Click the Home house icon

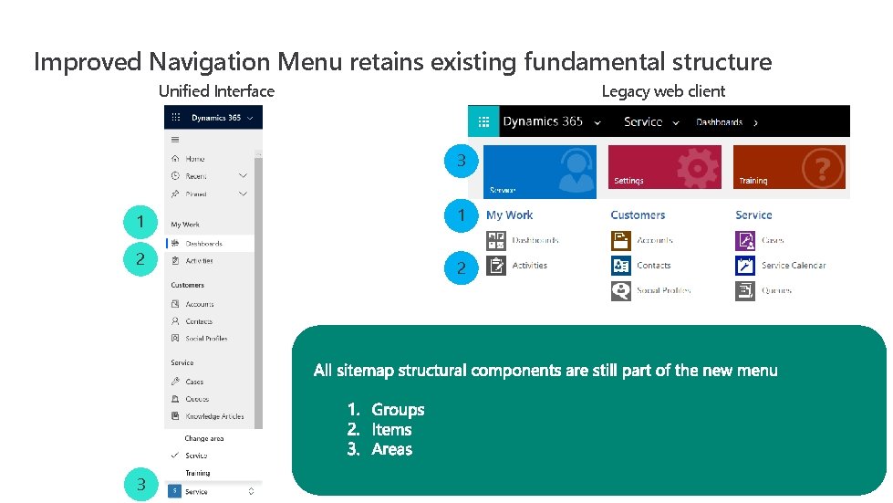click(175, 158)
